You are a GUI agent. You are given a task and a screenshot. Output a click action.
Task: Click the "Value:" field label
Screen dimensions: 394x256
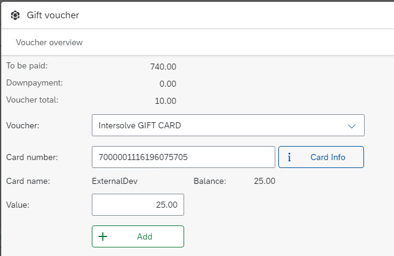coord(18,205)
